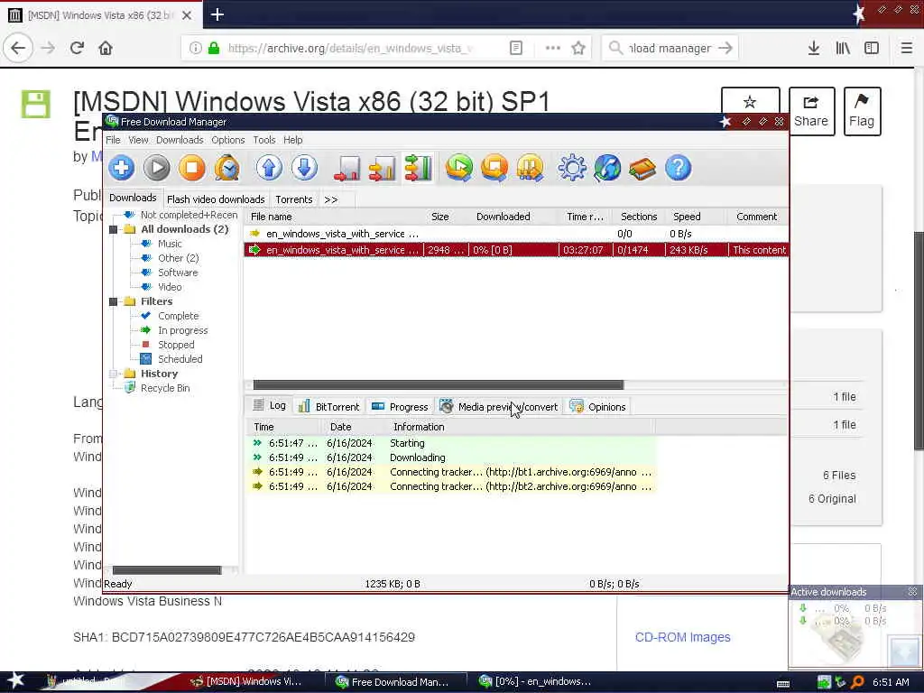Close the Active downloads floating panel

tap(913, 591)
